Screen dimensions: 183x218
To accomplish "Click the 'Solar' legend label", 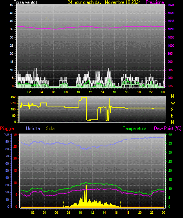I will [x=51, y=128].
